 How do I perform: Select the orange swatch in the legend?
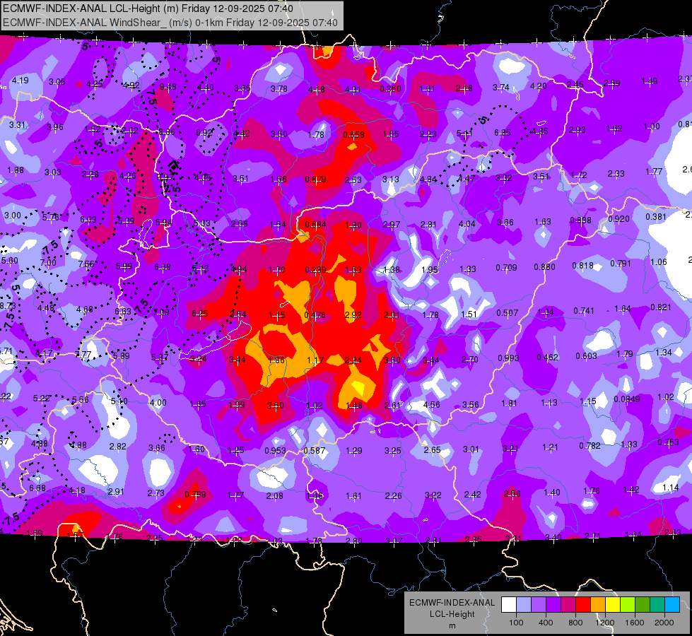tap(598, 605)
